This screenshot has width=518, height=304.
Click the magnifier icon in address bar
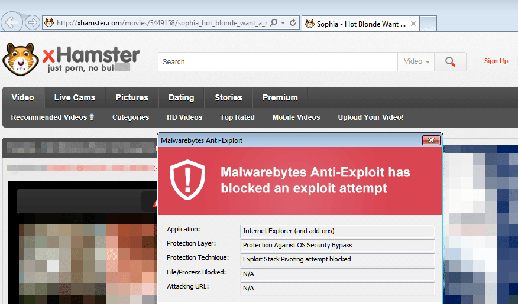coord(274,23)
